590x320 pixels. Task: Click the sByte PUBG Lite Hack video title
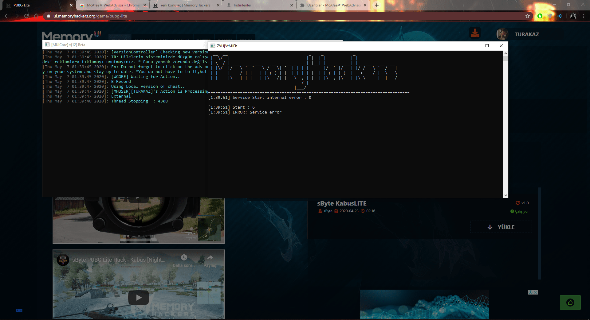tap(119, 260)
